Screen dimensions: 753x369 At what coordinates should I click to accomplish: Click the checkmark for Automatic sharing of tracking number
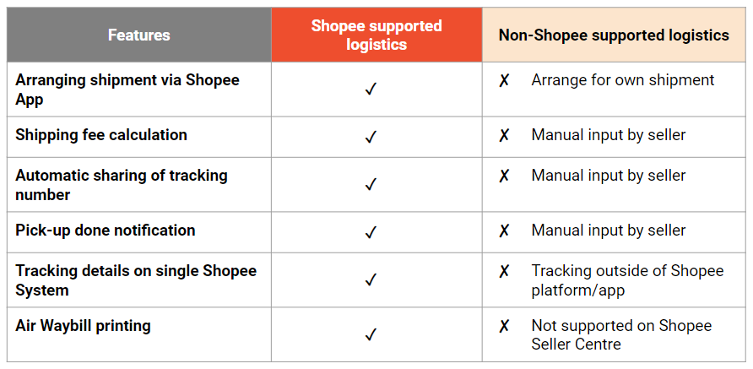[x=370, y=184]
